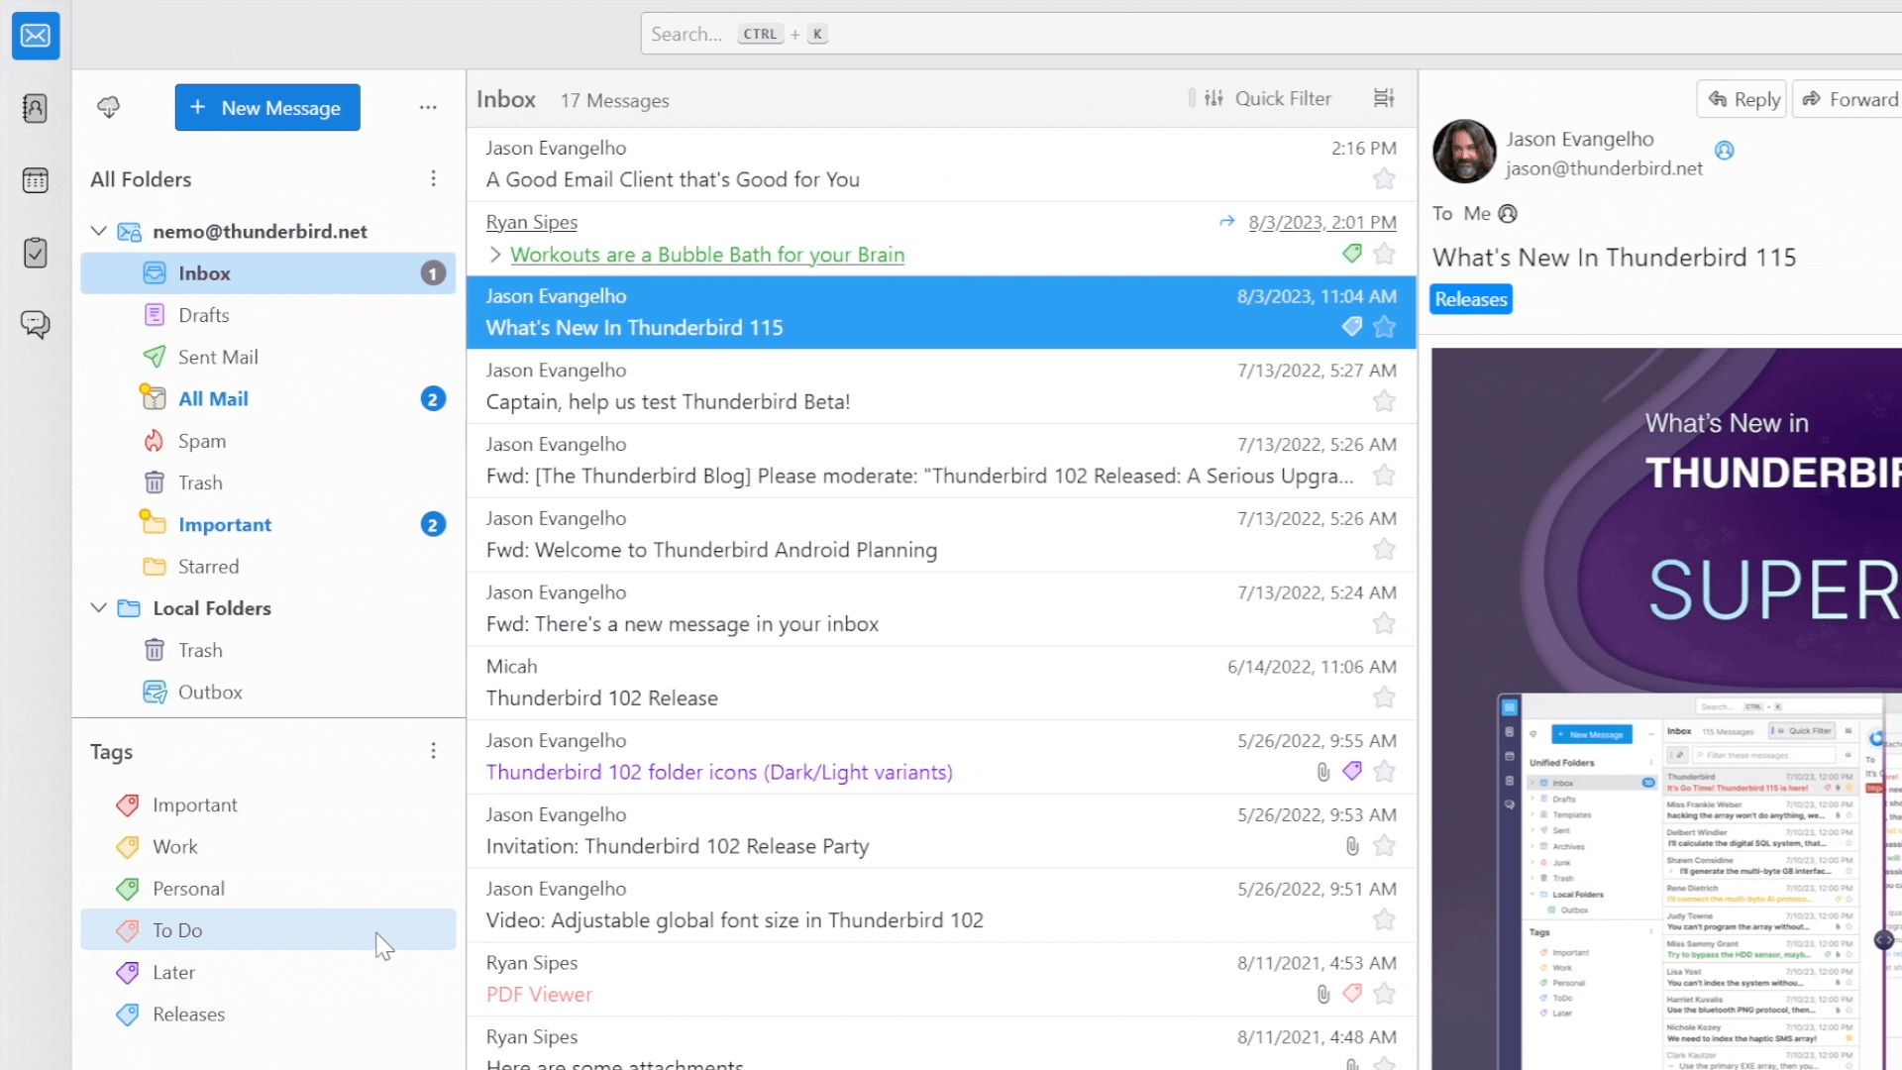The width and height of the screenshot is (1902, 1070).
Task: Star the 'A Good Email Client' message
Action: click(x=1384, y=179)
